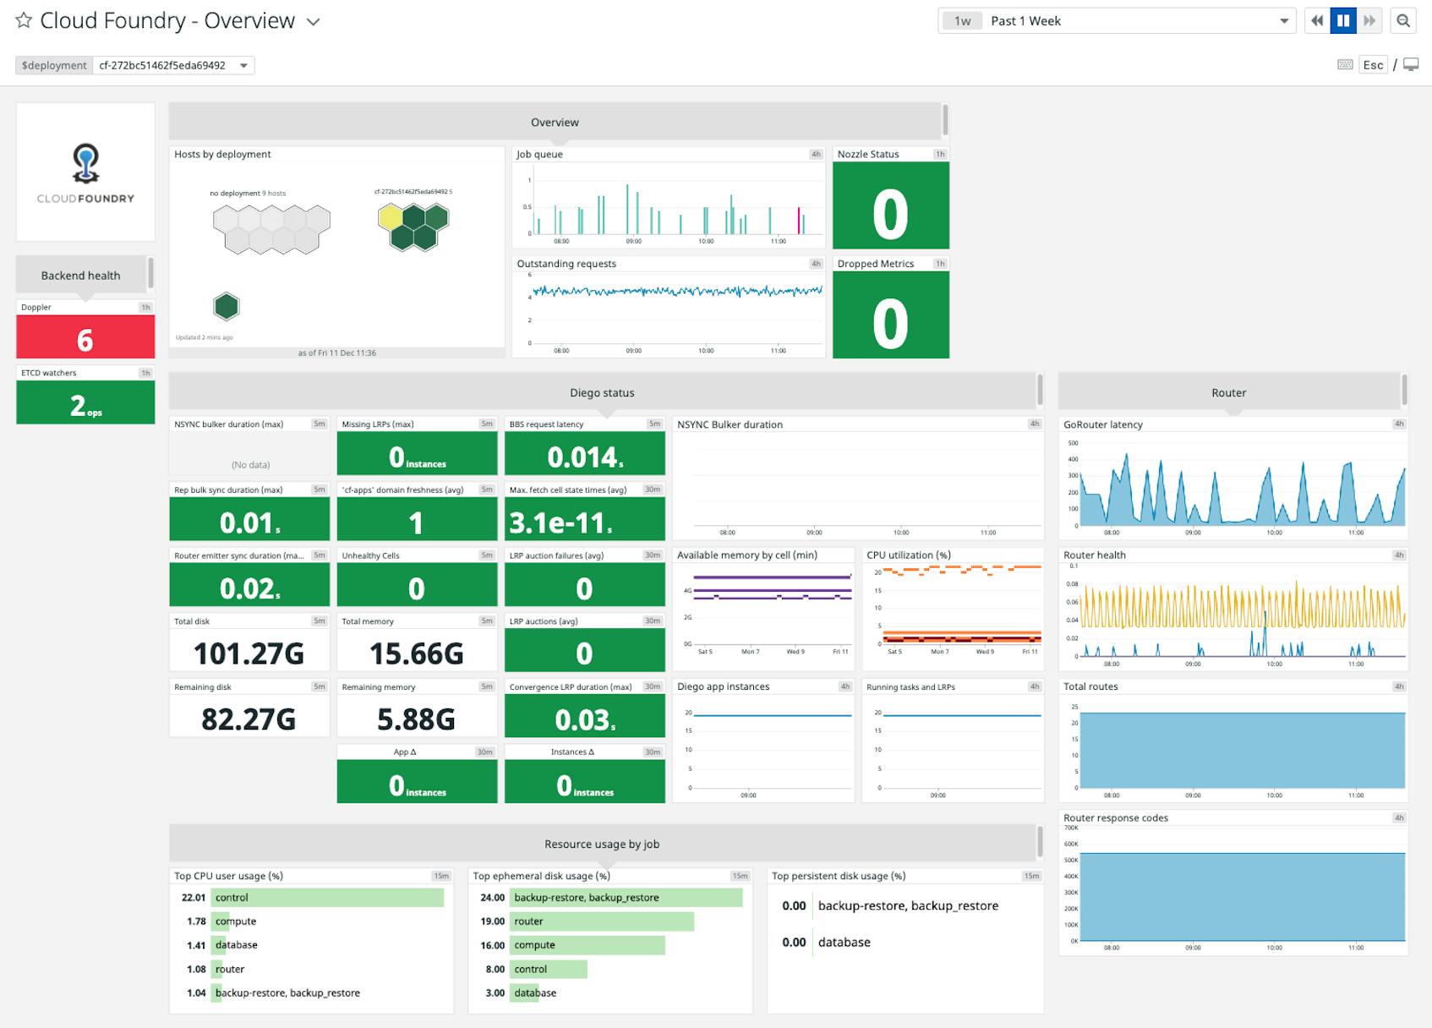Open the Past 1 Week time dropdown

pyautogui.click(x=1133, y=20)
